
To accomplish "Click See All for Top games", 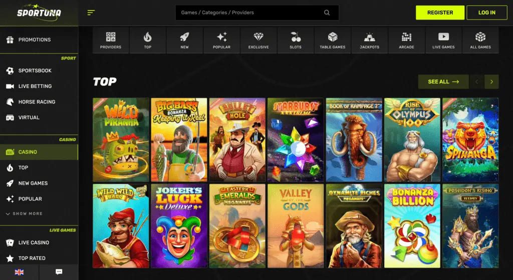I will (443, 81).
